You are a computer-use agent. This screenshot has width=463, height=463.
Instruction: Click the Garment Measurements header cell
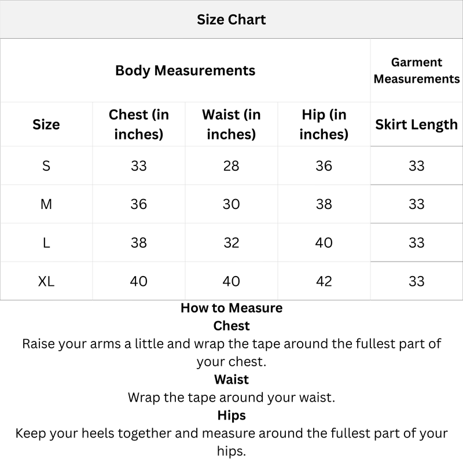(417, 71)
